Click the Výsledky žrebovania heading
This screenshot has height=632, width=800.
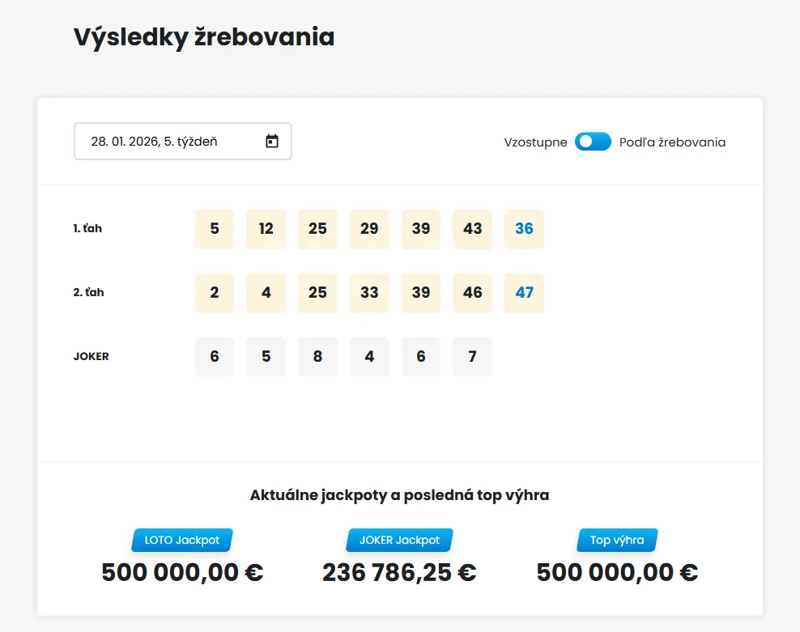coord(203,36)
